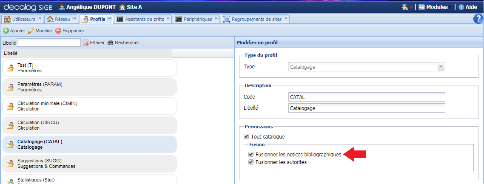The width and height of the screenshot is (484, 184).
Task: Select the Test (T) profile row
Action: [x=89, y=68]
